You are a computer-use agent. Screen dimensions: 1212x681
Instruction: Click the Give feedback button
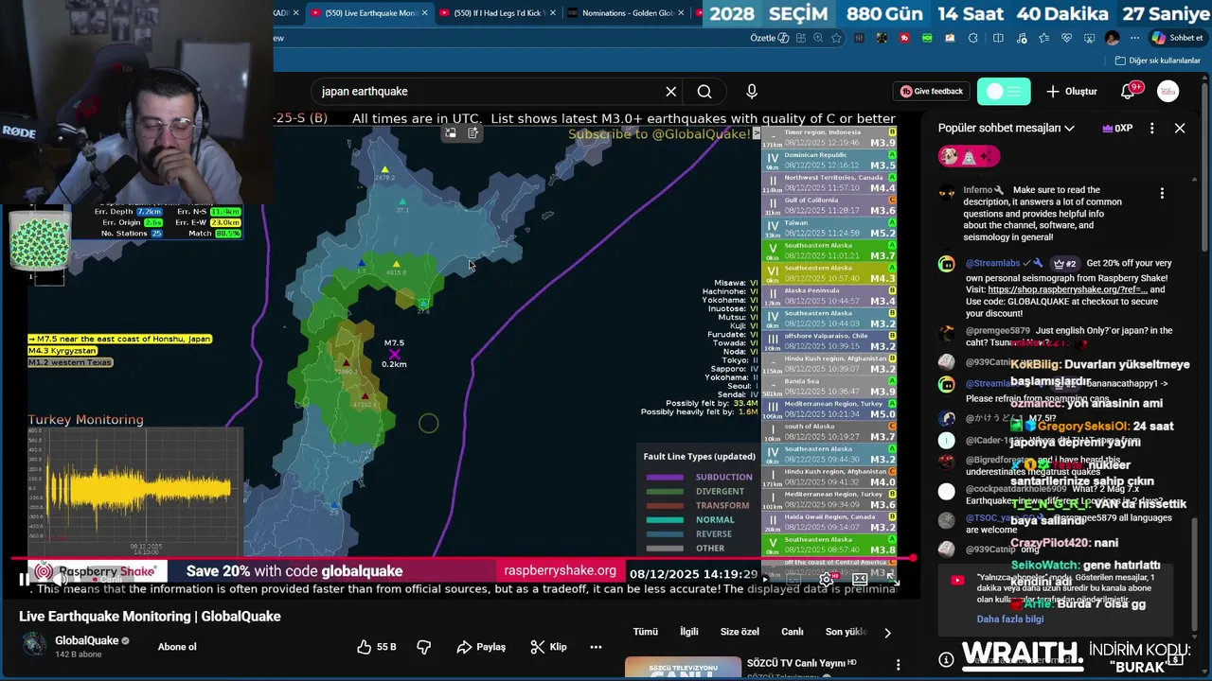coord(932,92)
